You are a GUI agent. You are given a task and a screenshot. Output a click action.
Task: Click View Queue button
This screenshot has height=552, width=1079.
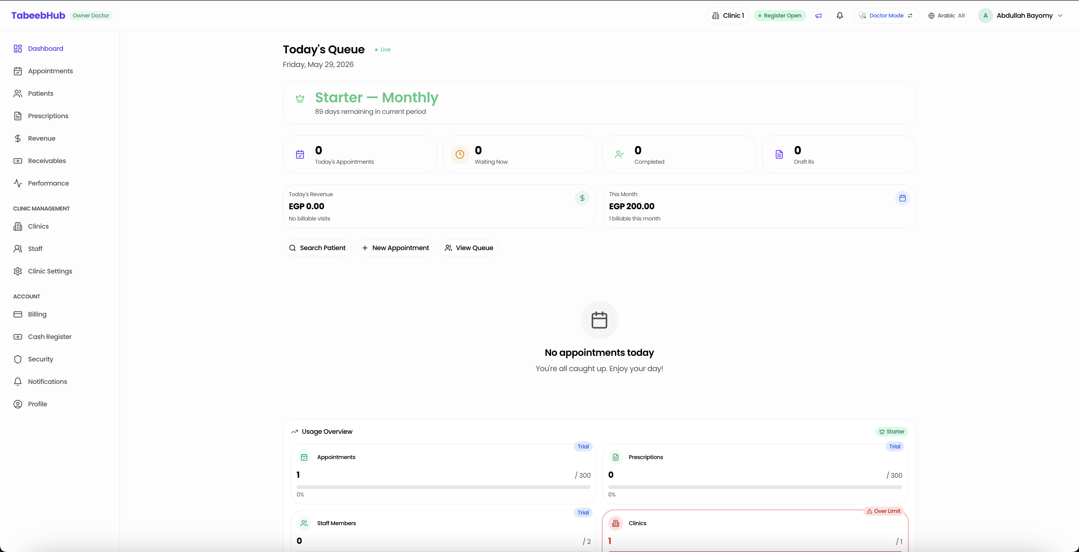pyautogui.click(x=469, y=248)
